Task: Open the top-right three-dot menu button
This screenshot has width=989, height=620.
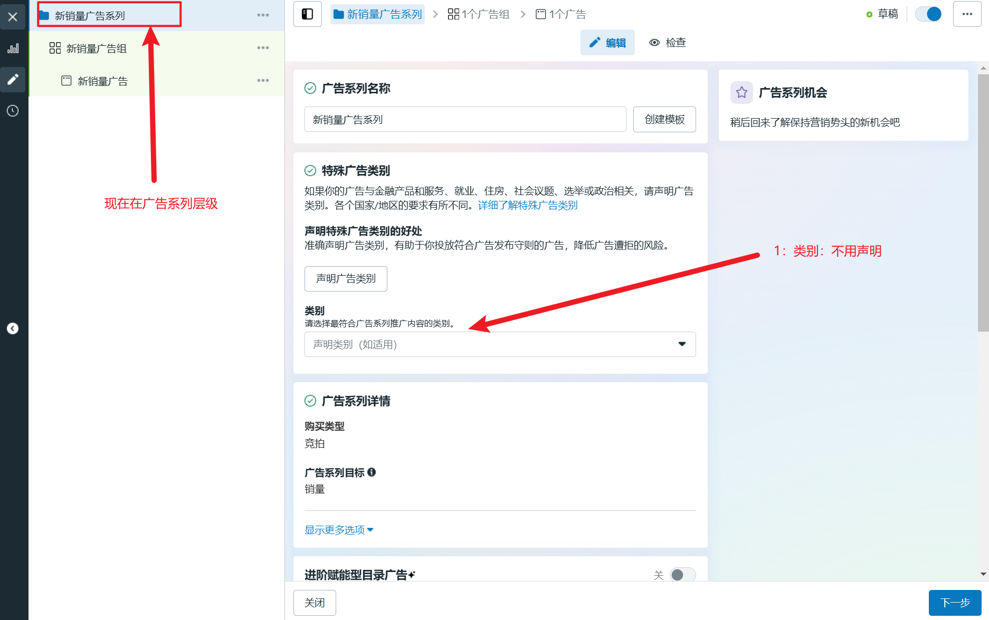Action: coord(967,14)
